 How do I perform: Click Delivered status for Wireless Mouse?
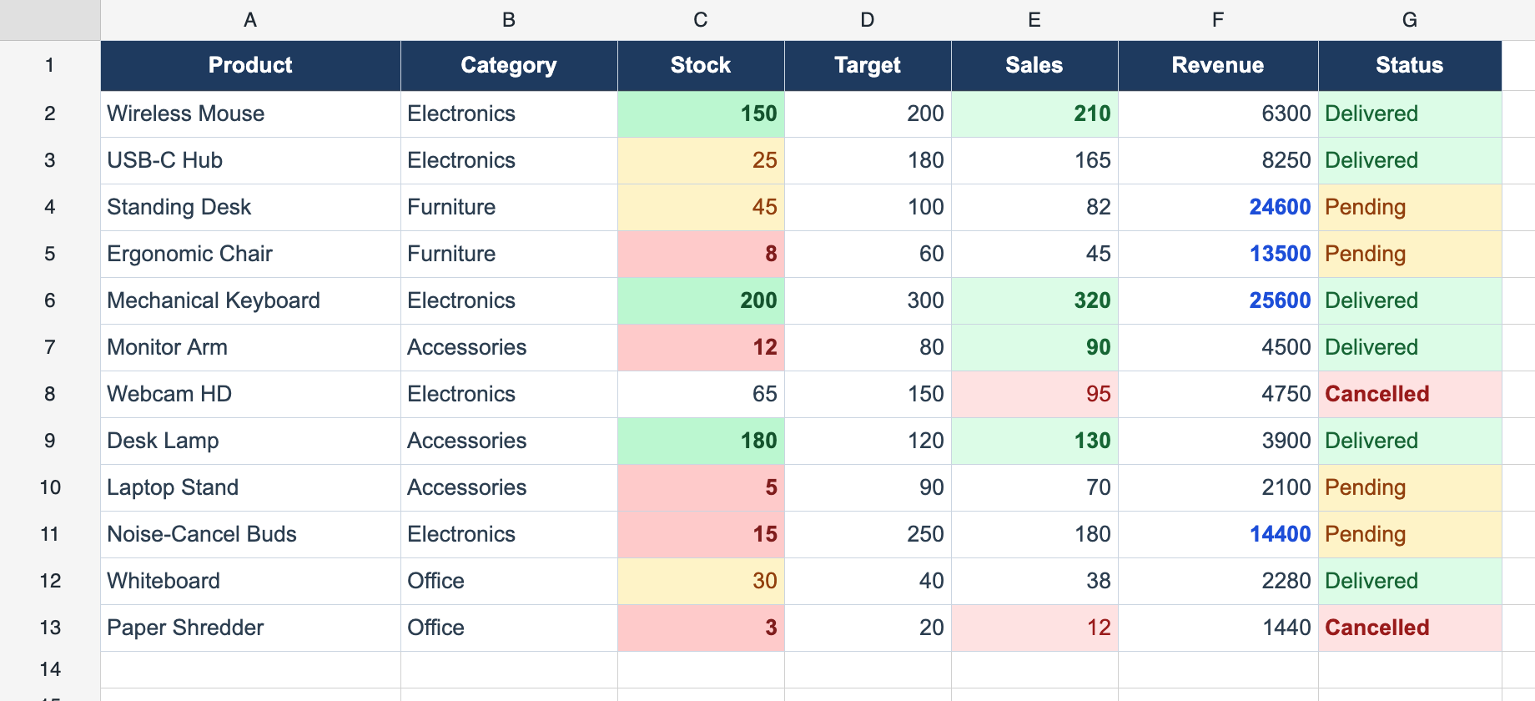coord(1410,113)
